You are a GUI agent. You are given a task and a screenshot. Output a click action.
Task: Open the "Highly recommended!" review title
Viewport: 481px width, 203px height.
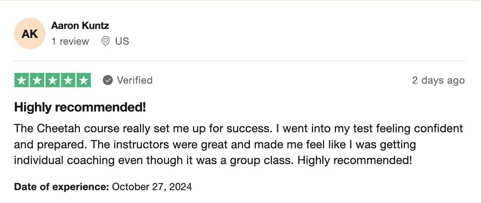click(80, 107)
